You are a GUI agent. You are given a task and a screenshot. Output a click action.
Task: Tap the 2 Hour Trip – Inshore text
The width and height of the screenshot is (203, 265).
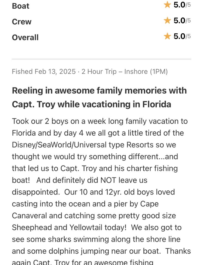coord(115,71)
